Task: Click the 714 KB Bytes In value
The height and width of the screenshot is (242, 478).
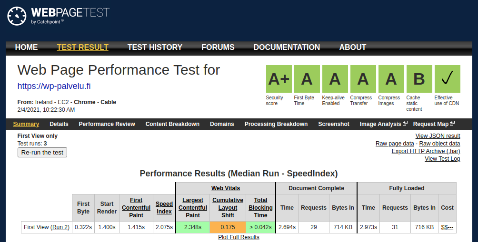Action: (343, 227)
